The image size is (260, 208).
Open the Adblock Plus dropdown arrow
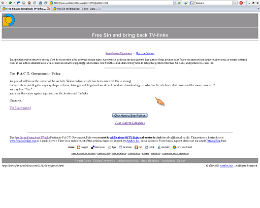point(245,3)
